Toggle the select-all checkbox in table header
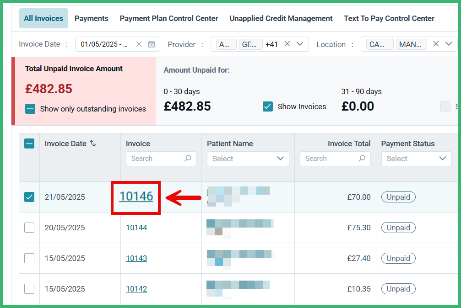 [x=29, y=143]
